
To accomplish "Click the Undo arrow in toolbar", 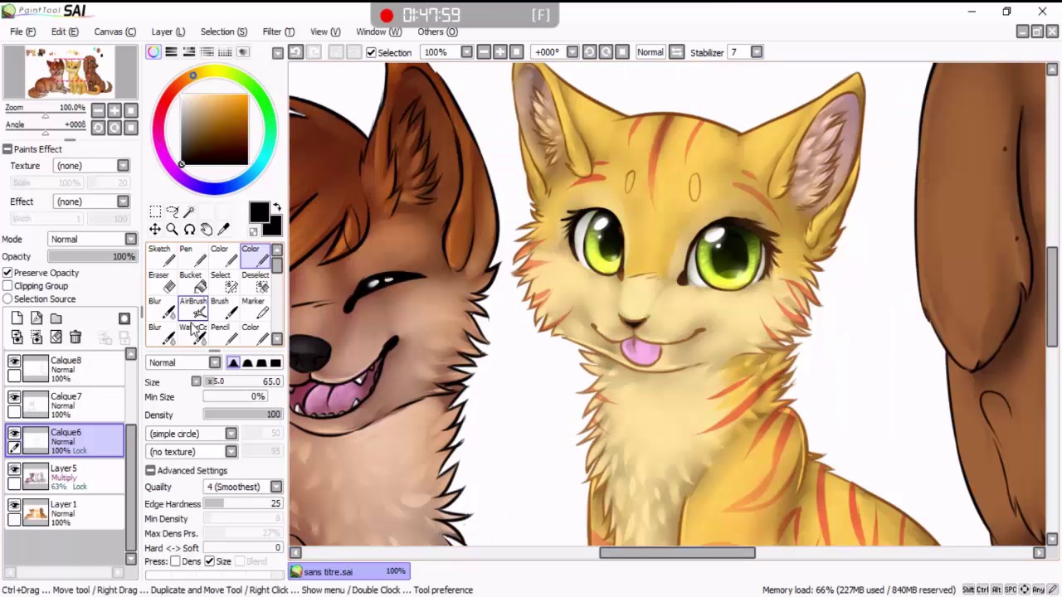I will pos(295,52).
